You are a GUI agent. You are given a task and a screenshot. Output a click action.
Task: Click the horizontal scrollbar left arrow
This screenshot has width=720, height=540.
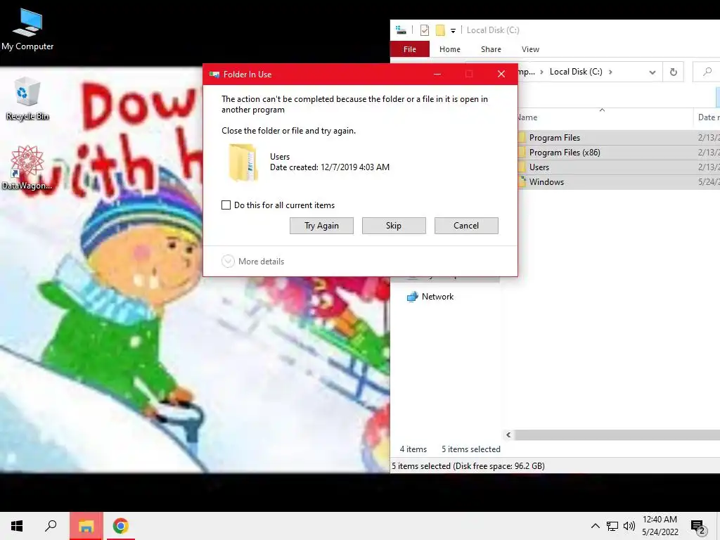coord(508,435)
